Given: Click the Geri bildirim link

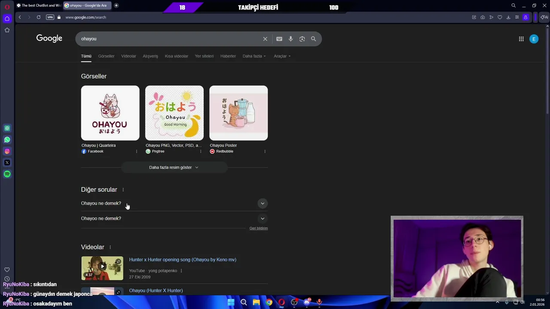Looking at the screenshot, I should [259, 228].
